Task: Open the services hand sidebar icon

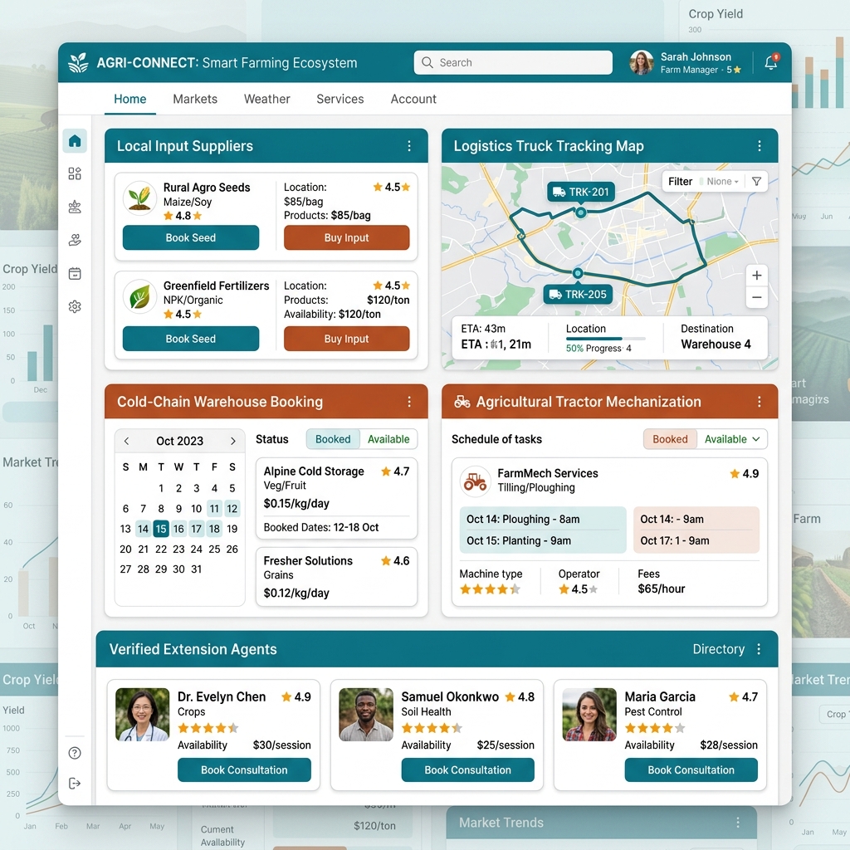Action: [75, 240]
